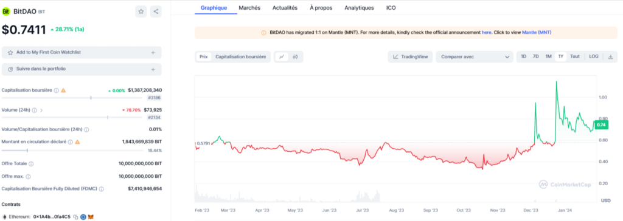Screen dimensions: 623x221
Task: Click info icon beside Offre Totale
Action: click(32, 163)
